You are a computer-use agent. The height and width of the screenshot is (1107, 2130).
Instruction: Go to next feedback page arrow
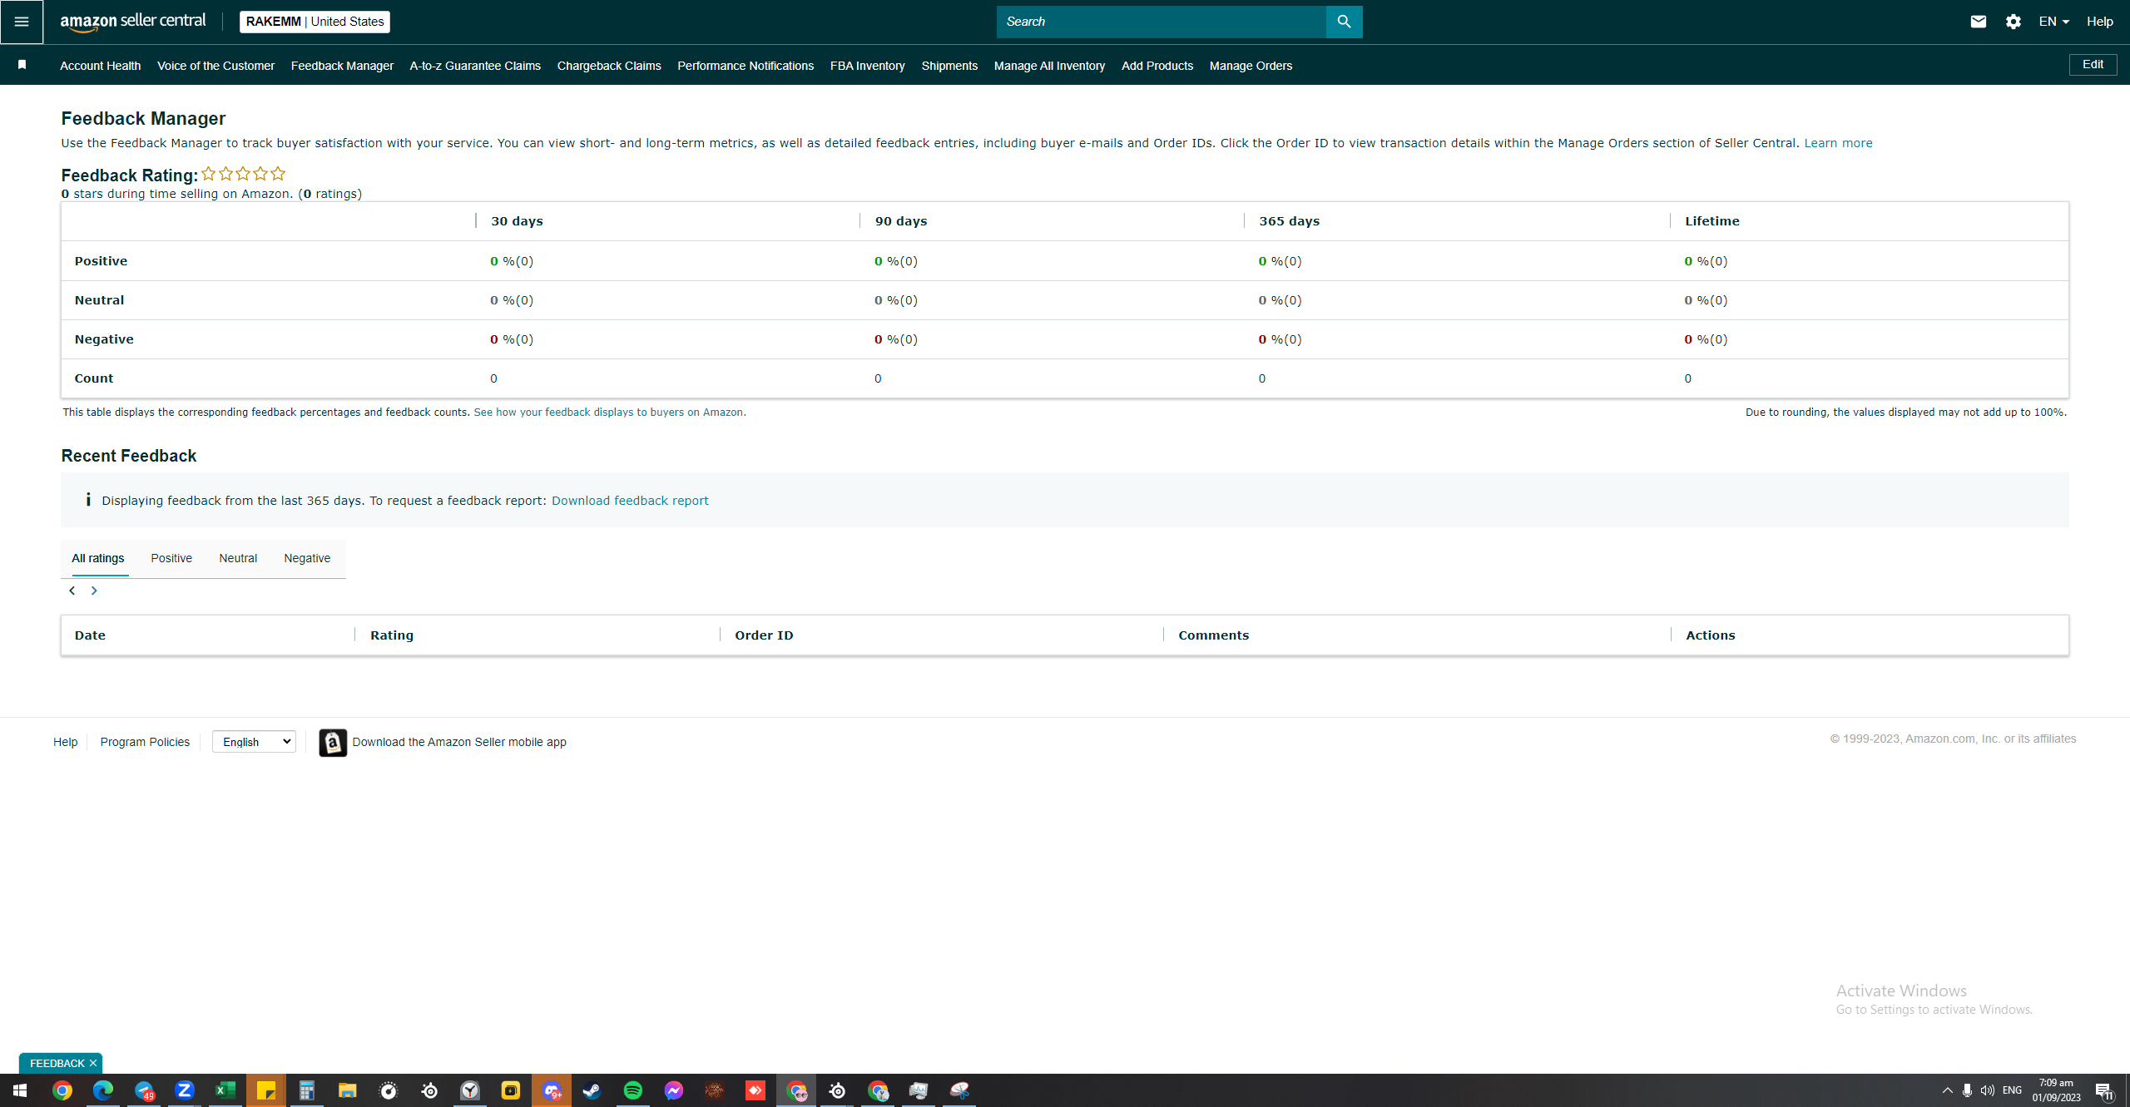click(94, 591)
